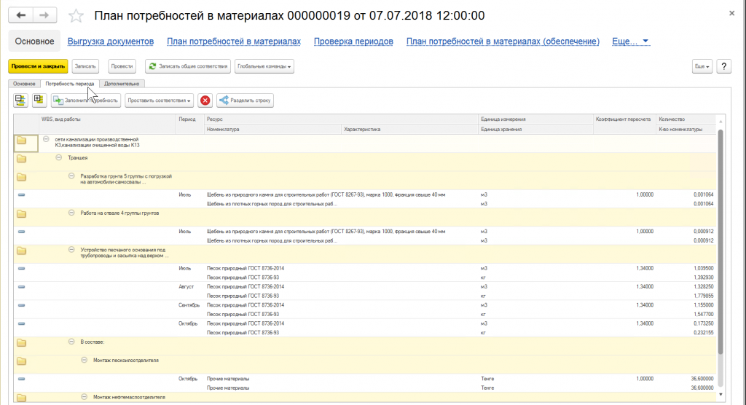
Task: Collapse the Монтаж пескомаслоотделителя node
Action: click(x=84, y=360)
